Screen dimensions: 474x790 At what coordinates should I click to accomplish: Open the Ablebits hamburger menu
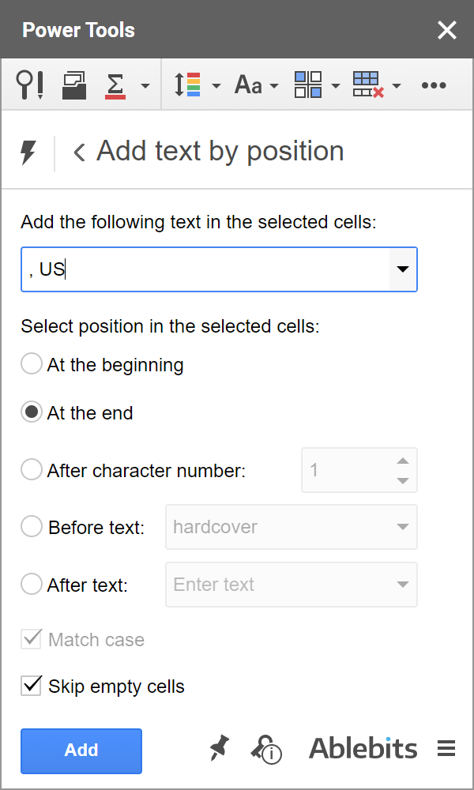pyautogui.click(x=446, y=748)
